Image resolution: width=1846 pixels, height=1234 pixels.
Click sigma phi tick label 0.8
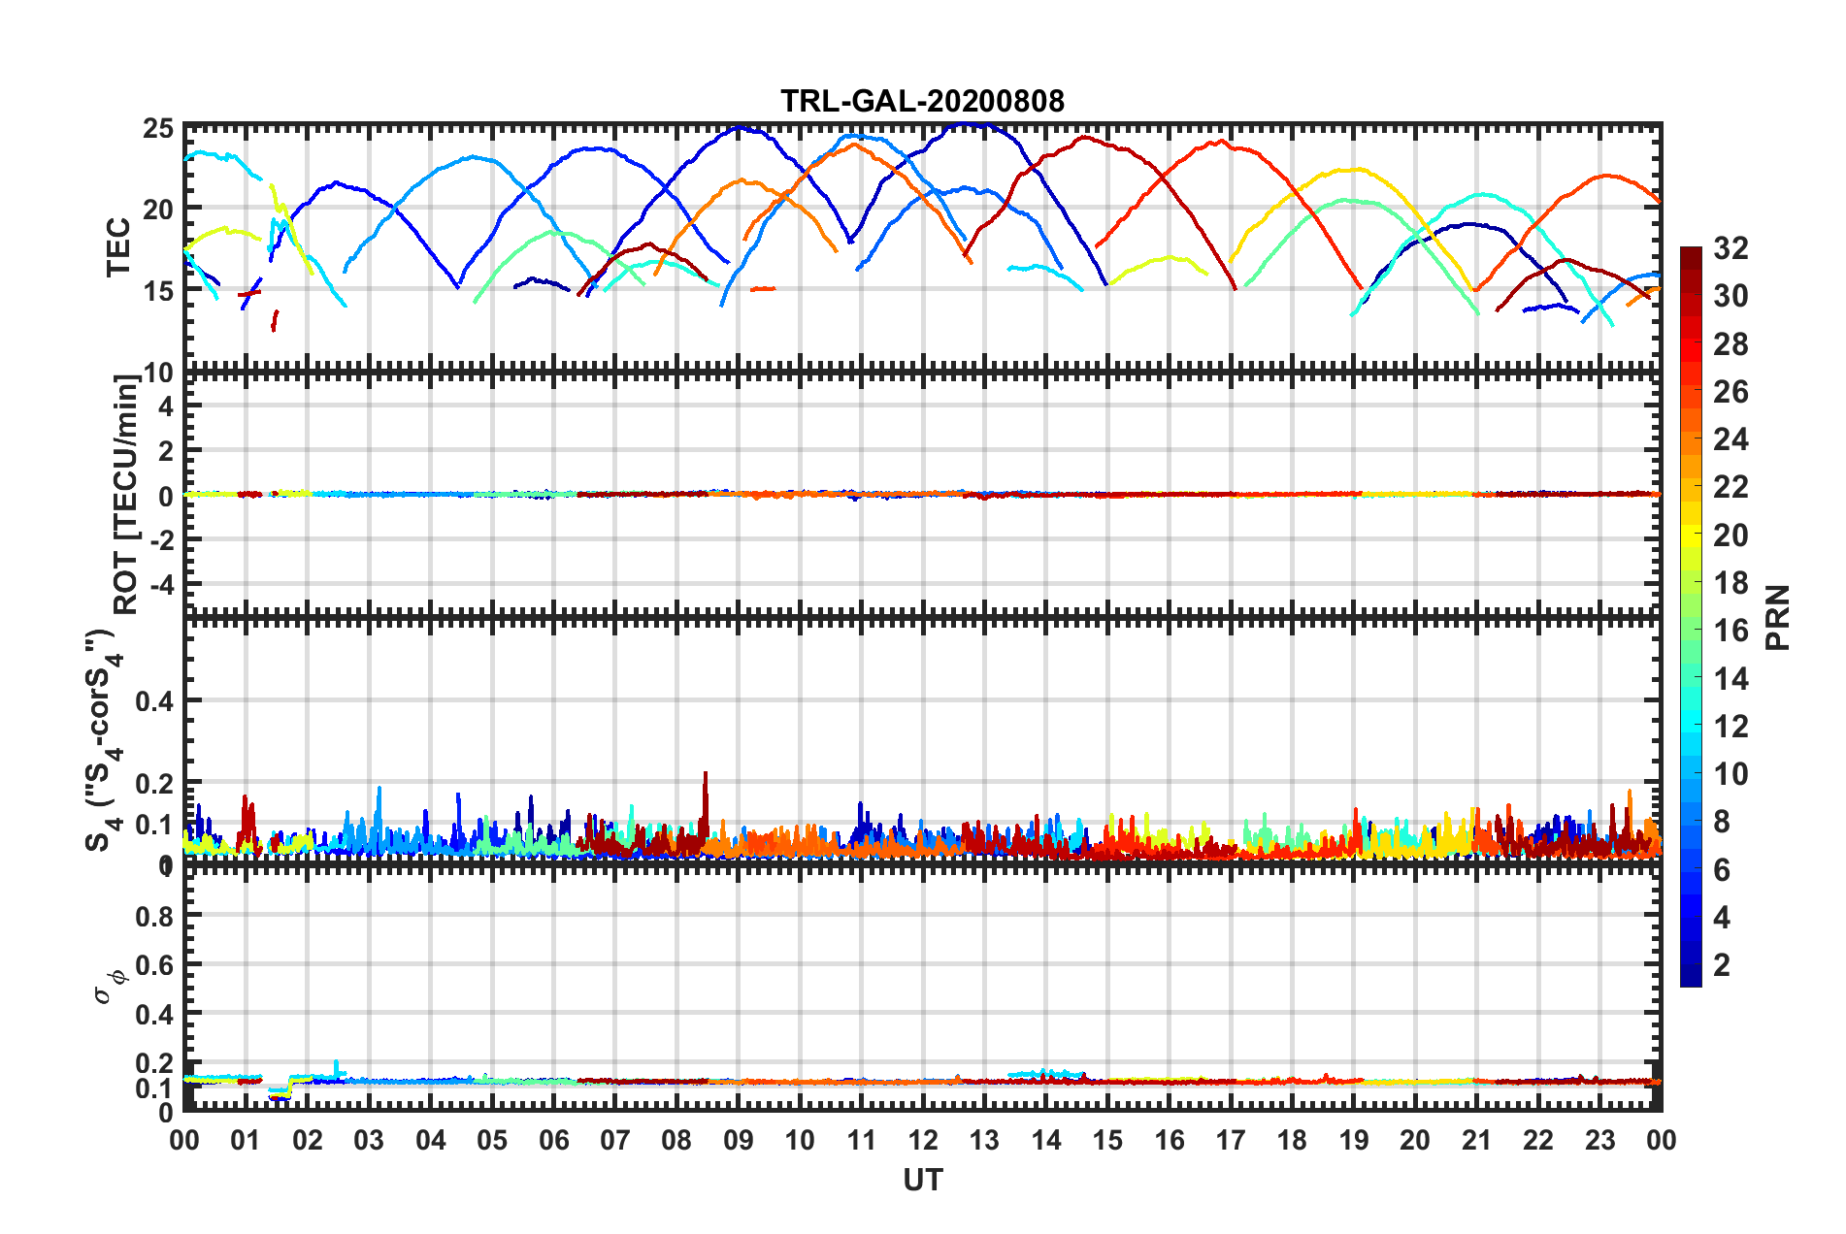155,916
